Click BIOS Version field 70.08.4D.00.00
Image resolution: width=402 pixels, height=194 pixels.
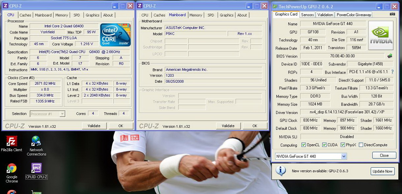tap(342, 56)
